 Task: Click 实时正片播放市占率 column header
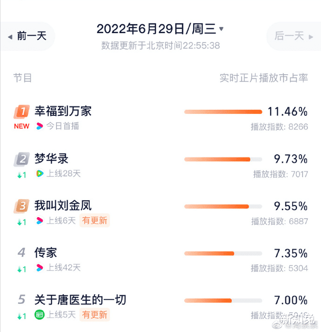click(x=264, y=78)
